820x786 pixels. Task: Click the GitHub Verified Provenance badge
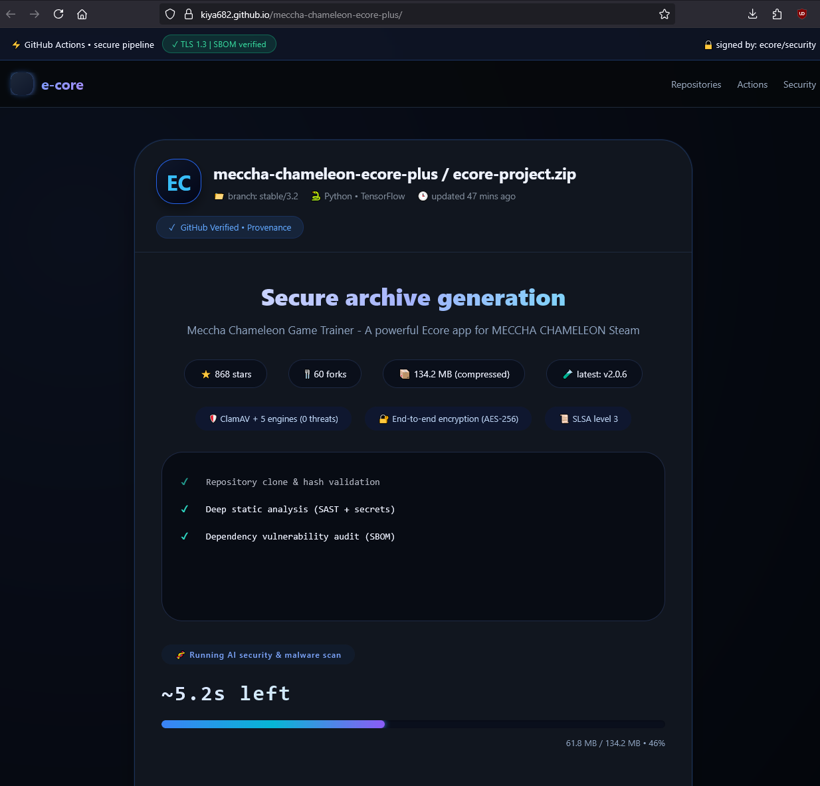pos(230,227)
